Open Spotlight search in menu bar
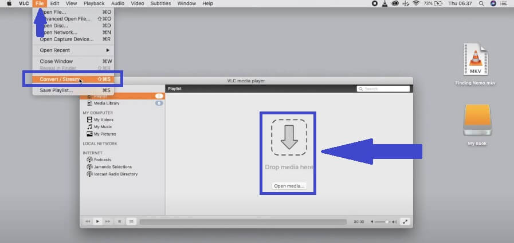The height and width of the screenshot is (243, 514). [x=481, y=3]
